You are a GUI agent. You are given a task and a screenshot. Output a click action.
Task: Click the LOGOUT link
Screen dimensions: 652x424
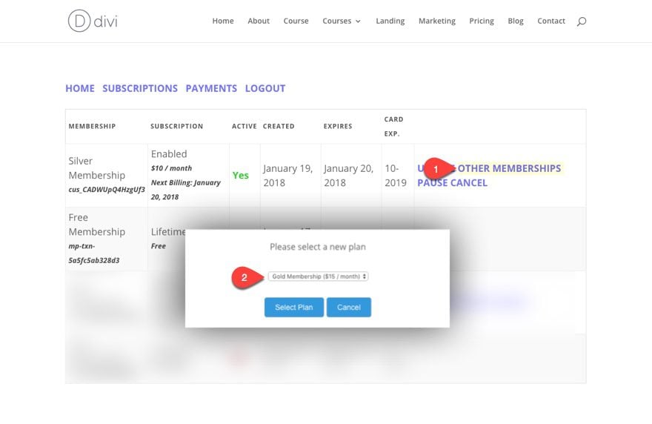265,88
